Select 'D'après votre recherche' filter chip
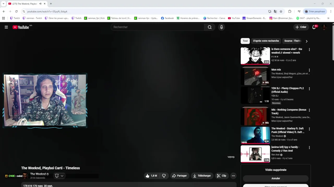 [266, 41]
